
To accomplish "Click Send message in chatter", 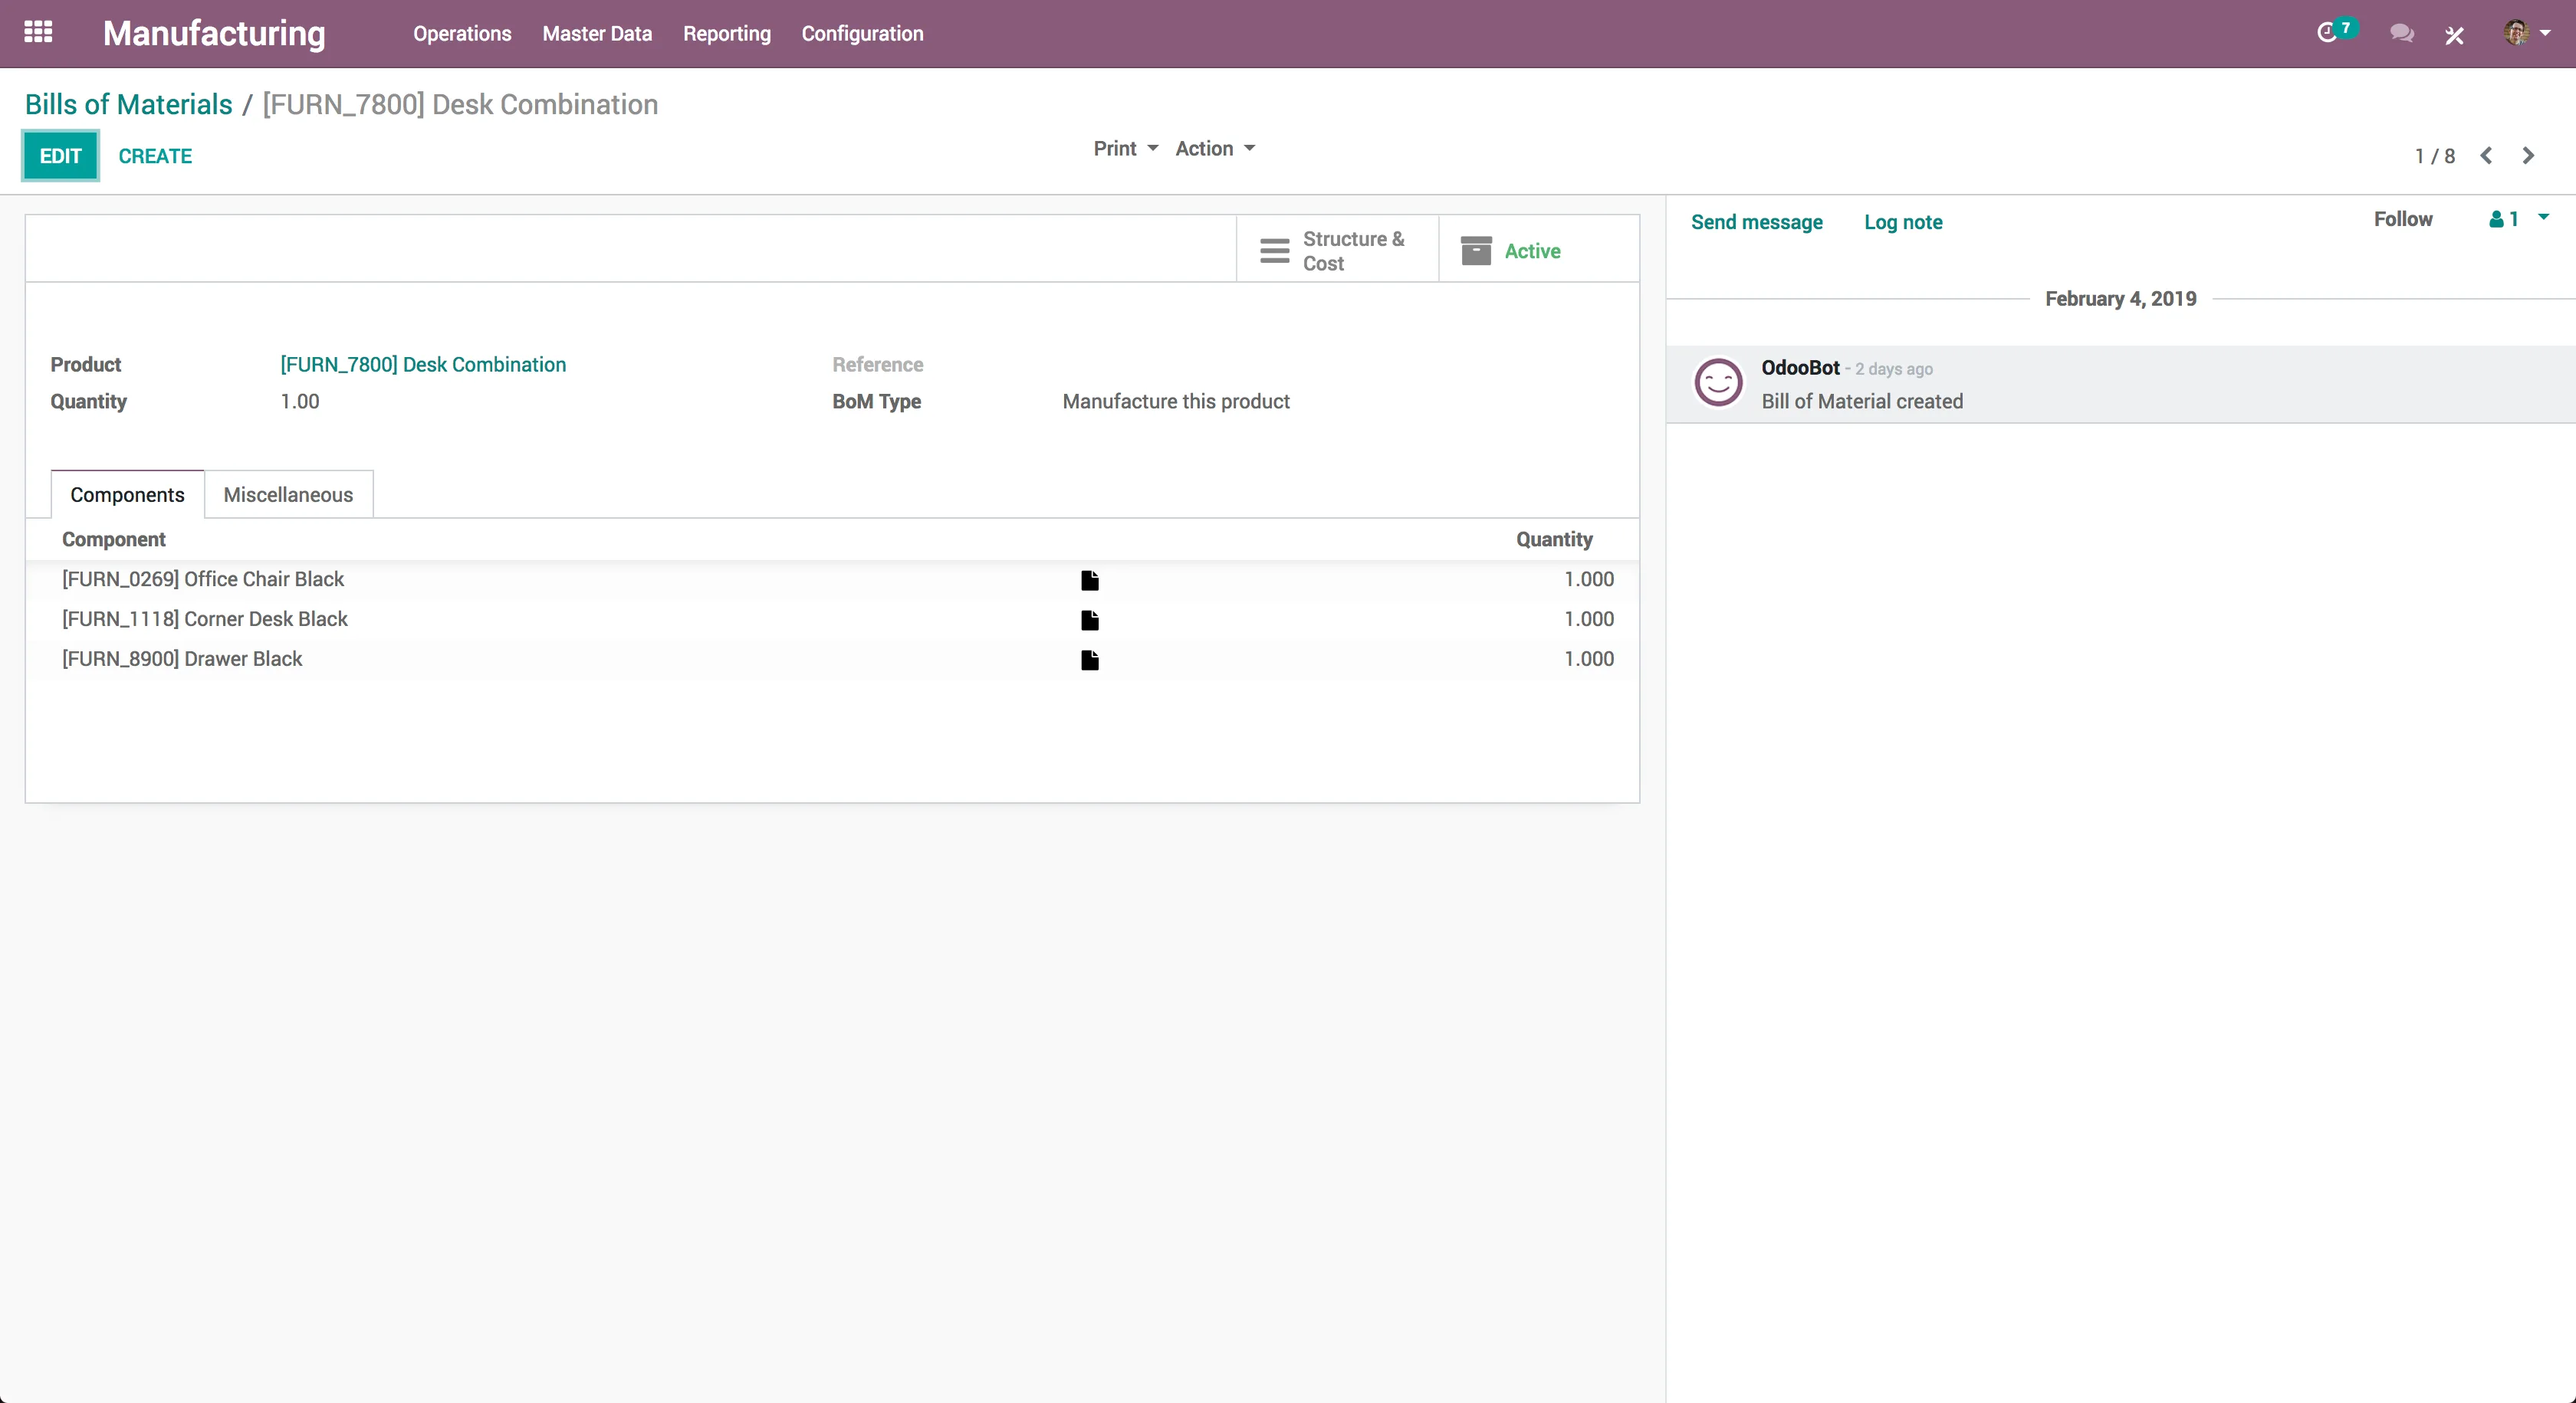I will coord(1756,222).
